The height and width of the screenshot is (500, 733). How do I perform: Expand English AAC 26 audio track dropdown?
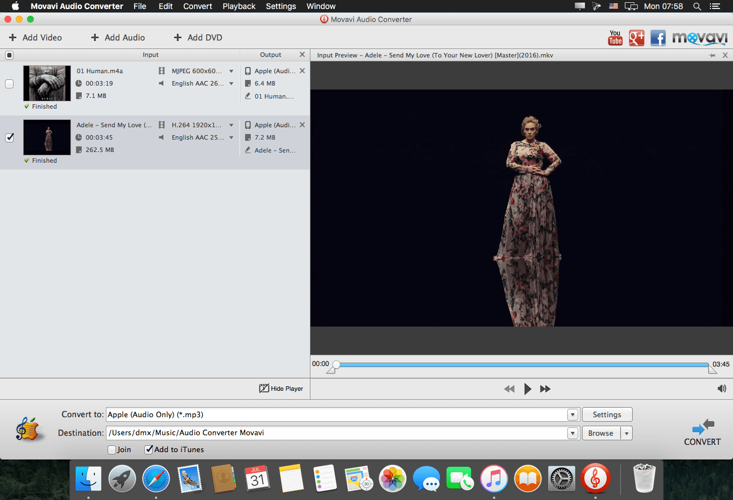231,83
